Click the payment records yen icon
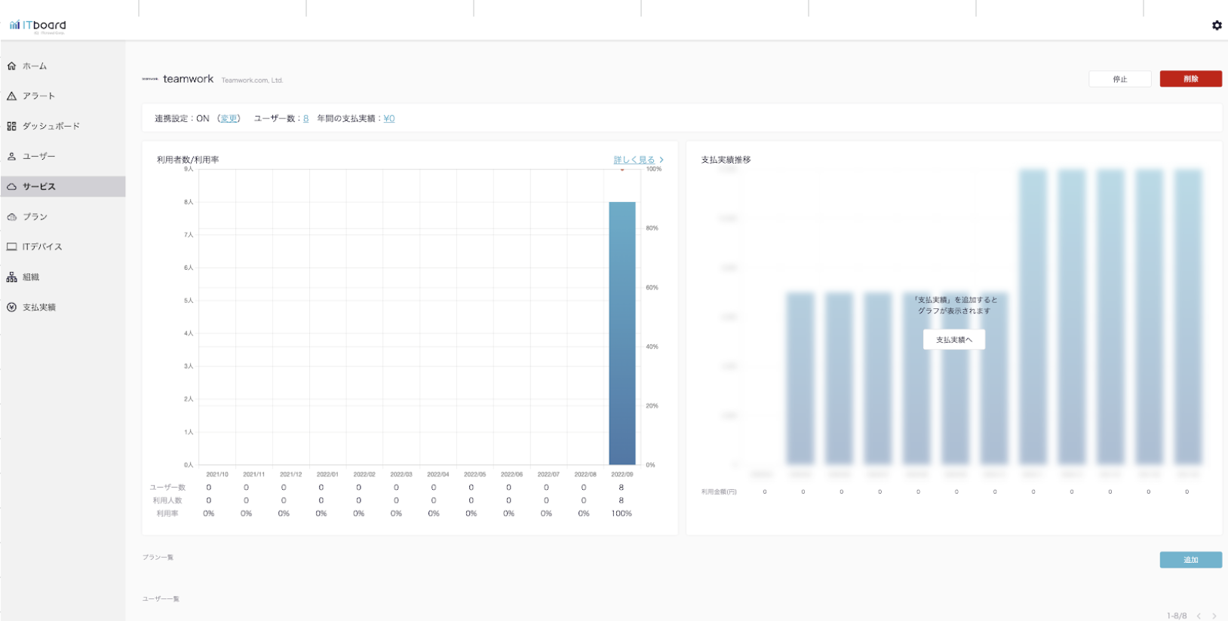Image resolution: width=1228 pixels, height=621 pixels. (11, 307)
